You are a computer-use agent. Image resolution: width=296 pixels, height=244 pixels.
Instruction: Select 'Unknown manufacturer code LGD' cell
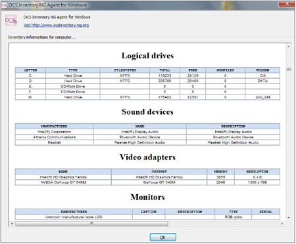[74, 217]
